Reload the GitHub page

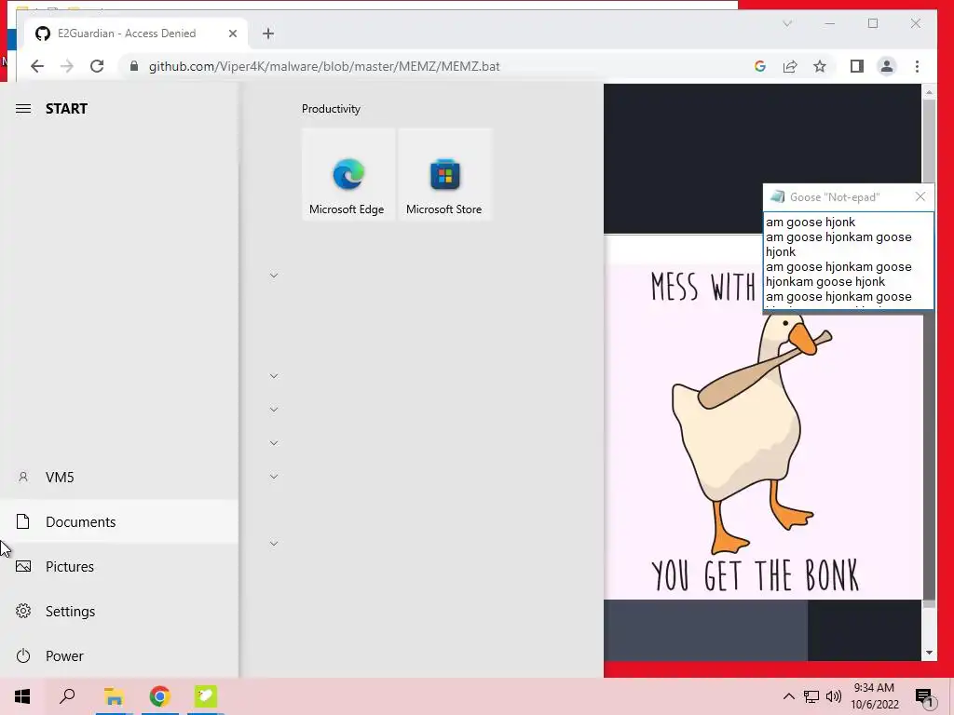(x=97, y=66)
